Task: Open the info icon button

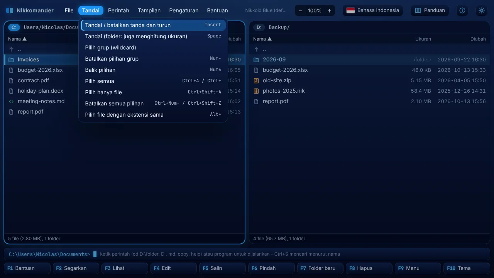Action: 462,10
